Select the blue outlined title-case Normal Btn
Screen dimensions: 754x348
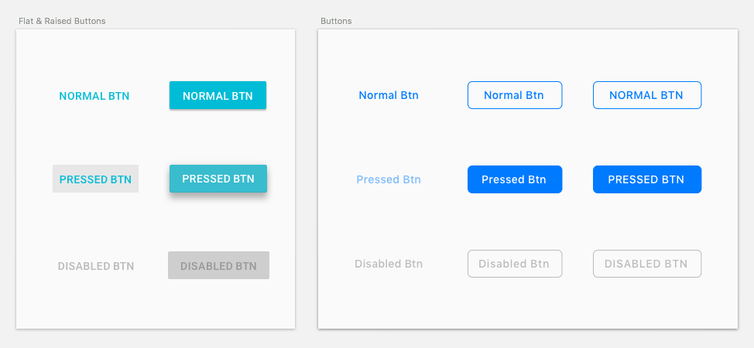coord(514,95)
